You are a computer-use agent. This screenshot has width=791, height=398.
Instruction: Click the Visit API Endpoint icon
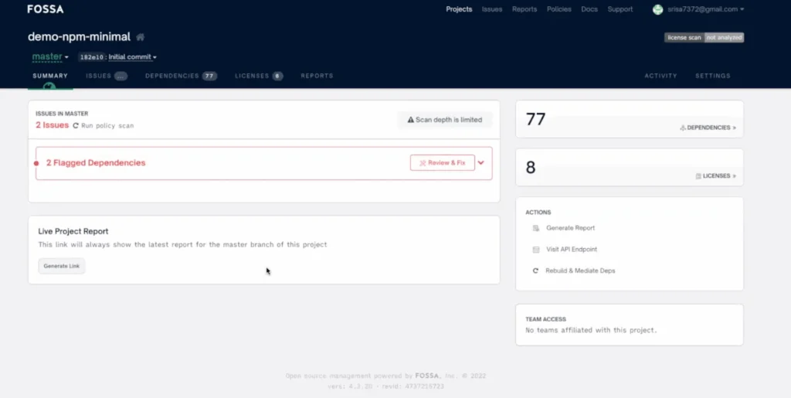point(536,250)
